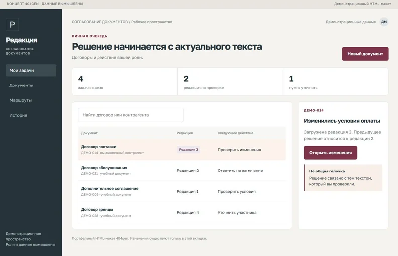Image resolution: width=398 pixels, height=256 pixels.
Task: Click Проверить изменения action
Action: click(x=239, y=150)
